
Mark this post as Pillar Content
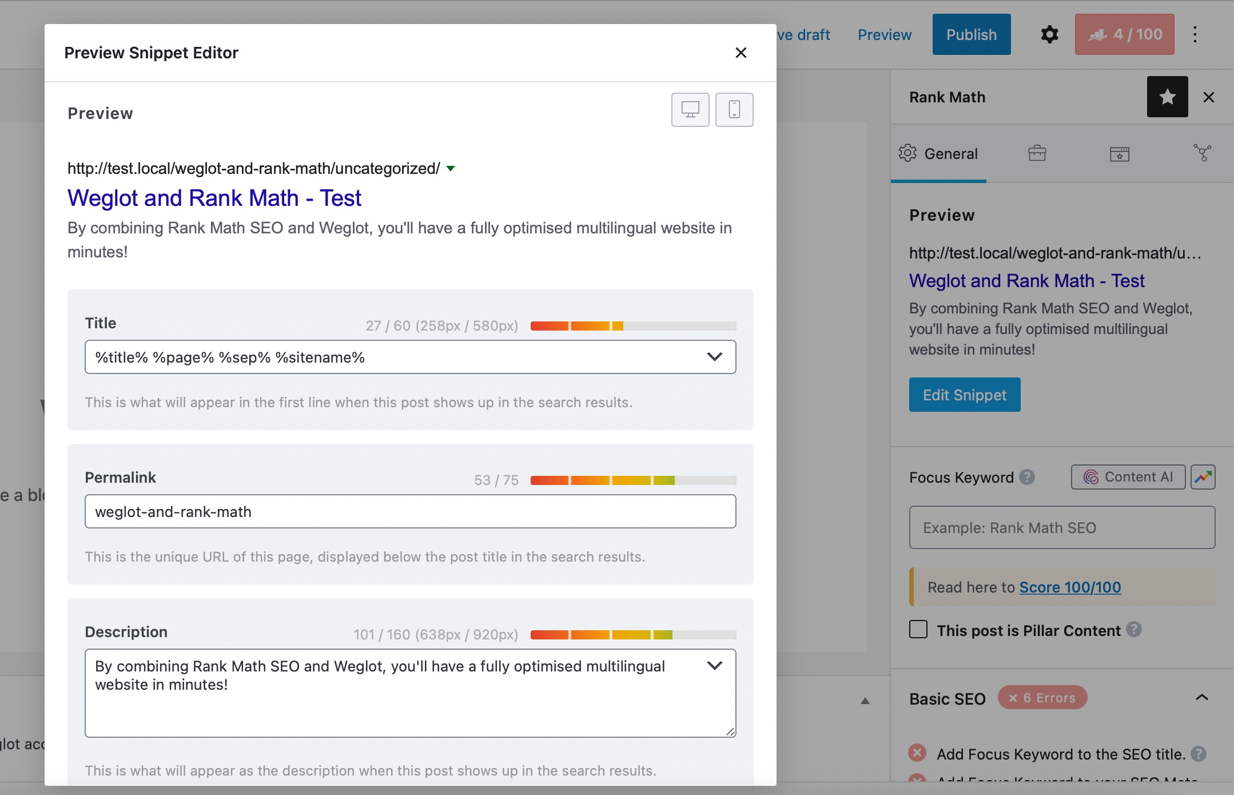pos(918,629)
